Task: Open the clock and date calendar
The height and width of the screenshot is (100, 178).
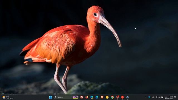Action: (x=169, y=97)
